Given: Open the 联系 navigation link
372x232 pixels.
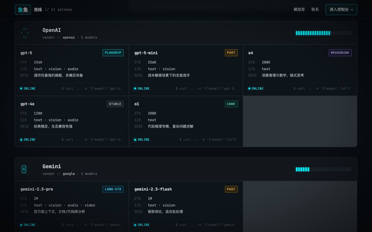Looking at the screenshot, I should pyautogui.click(x=315, y=10).
